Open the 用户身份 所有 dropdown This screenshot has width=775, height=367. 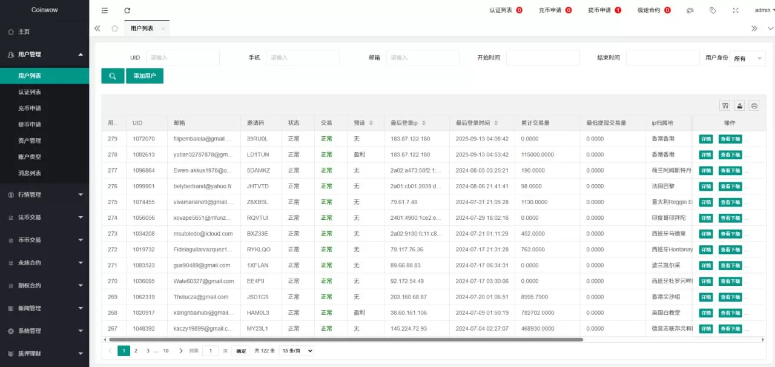(x=748, y=58)
